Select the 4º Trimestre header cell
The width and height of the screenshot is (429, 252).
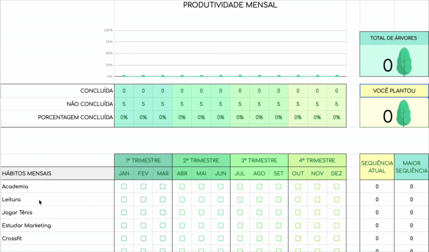click(x=317, y=161)
